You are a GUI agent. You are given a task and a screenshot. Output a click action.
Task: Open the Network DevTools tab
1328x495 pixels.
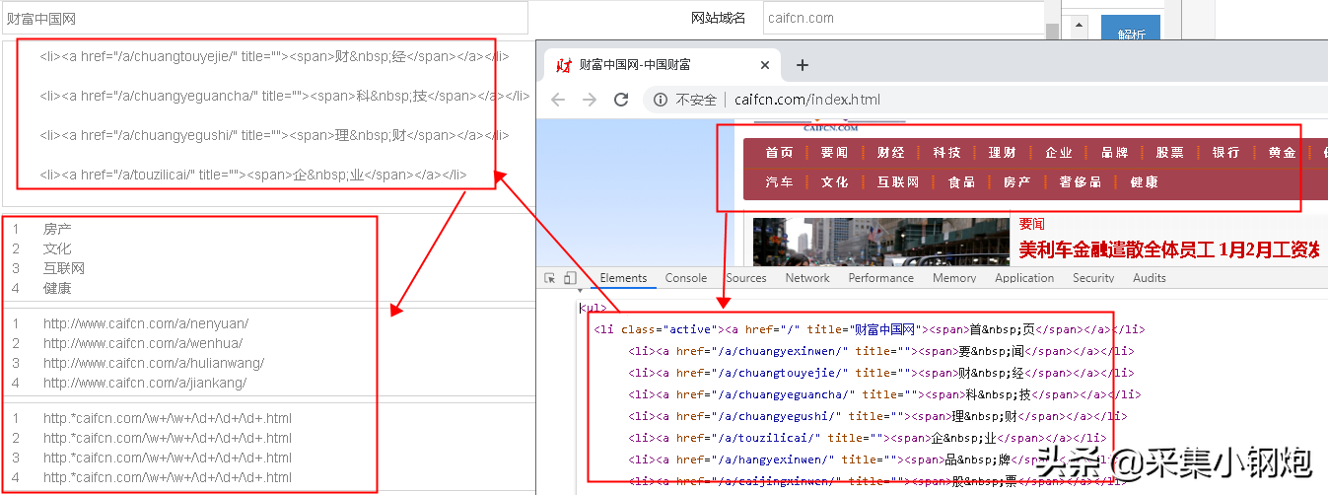pyautogui.click(x=807, y=278)
